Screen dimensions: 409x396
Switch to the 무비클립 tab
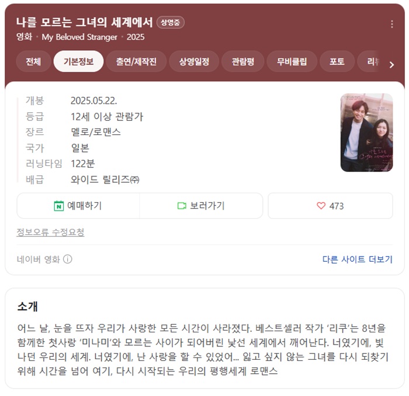pos(292,61)
